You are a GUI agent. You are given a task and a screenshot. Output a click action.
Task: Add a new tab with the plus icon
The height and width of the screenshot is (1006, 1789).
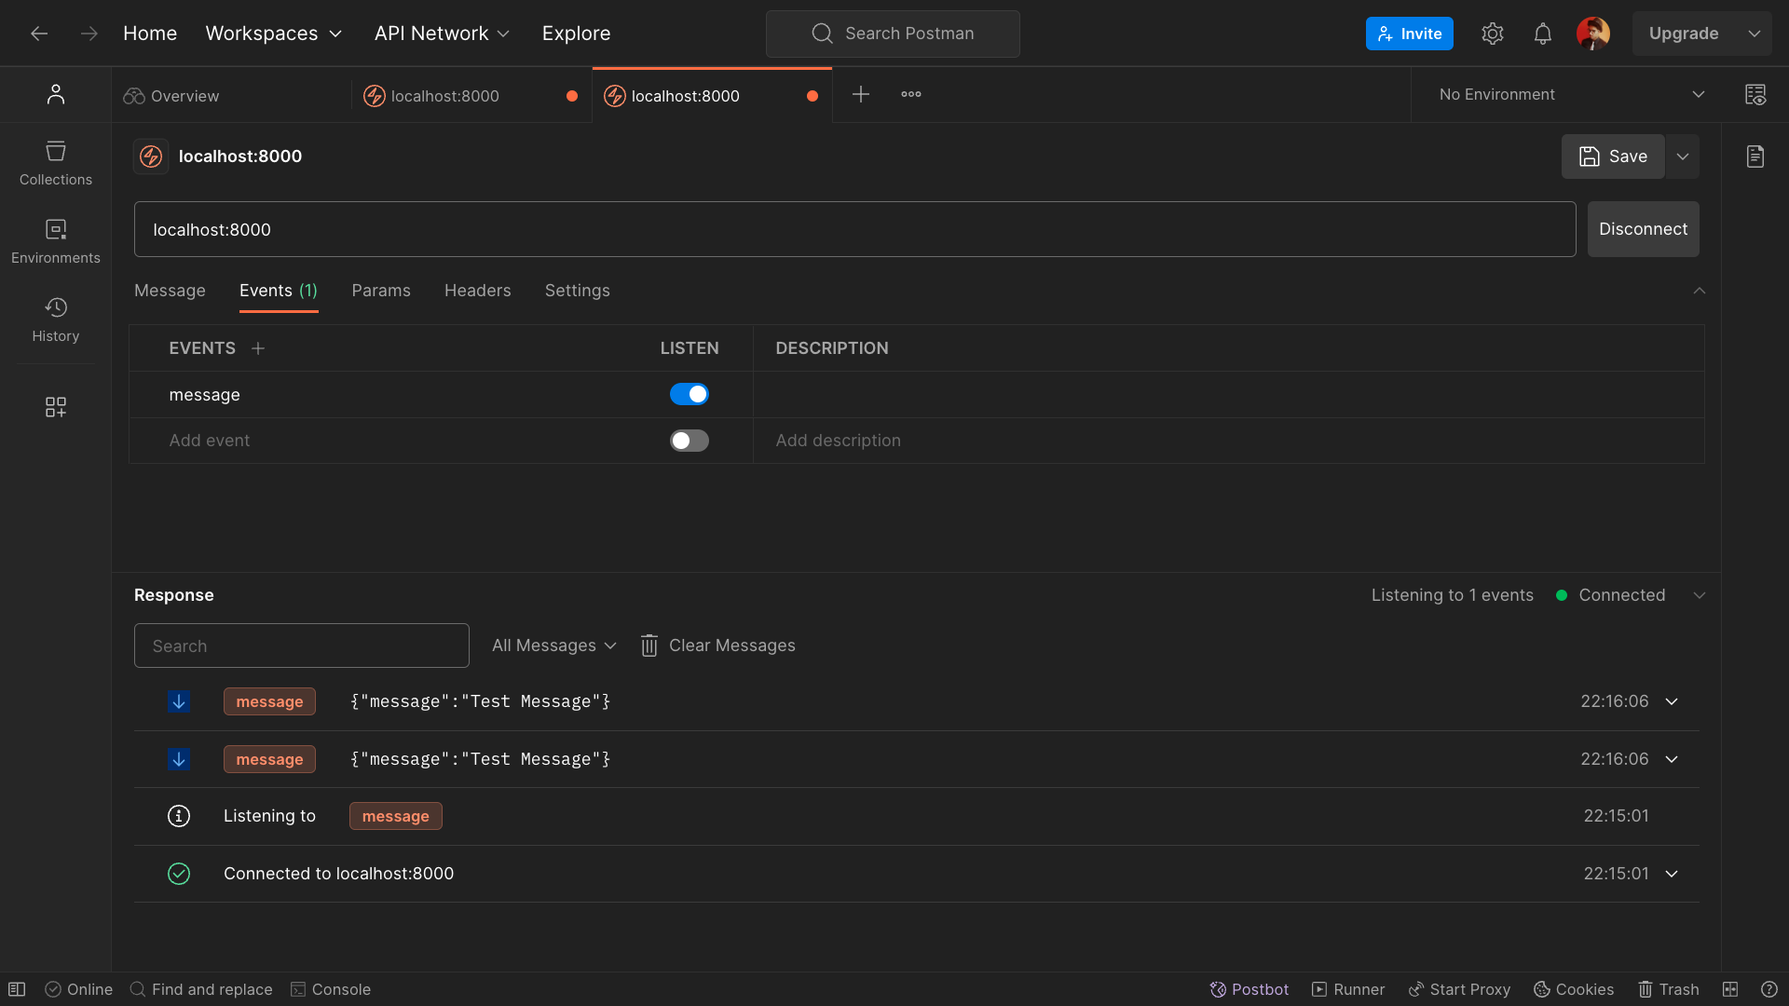click(861, 94)
